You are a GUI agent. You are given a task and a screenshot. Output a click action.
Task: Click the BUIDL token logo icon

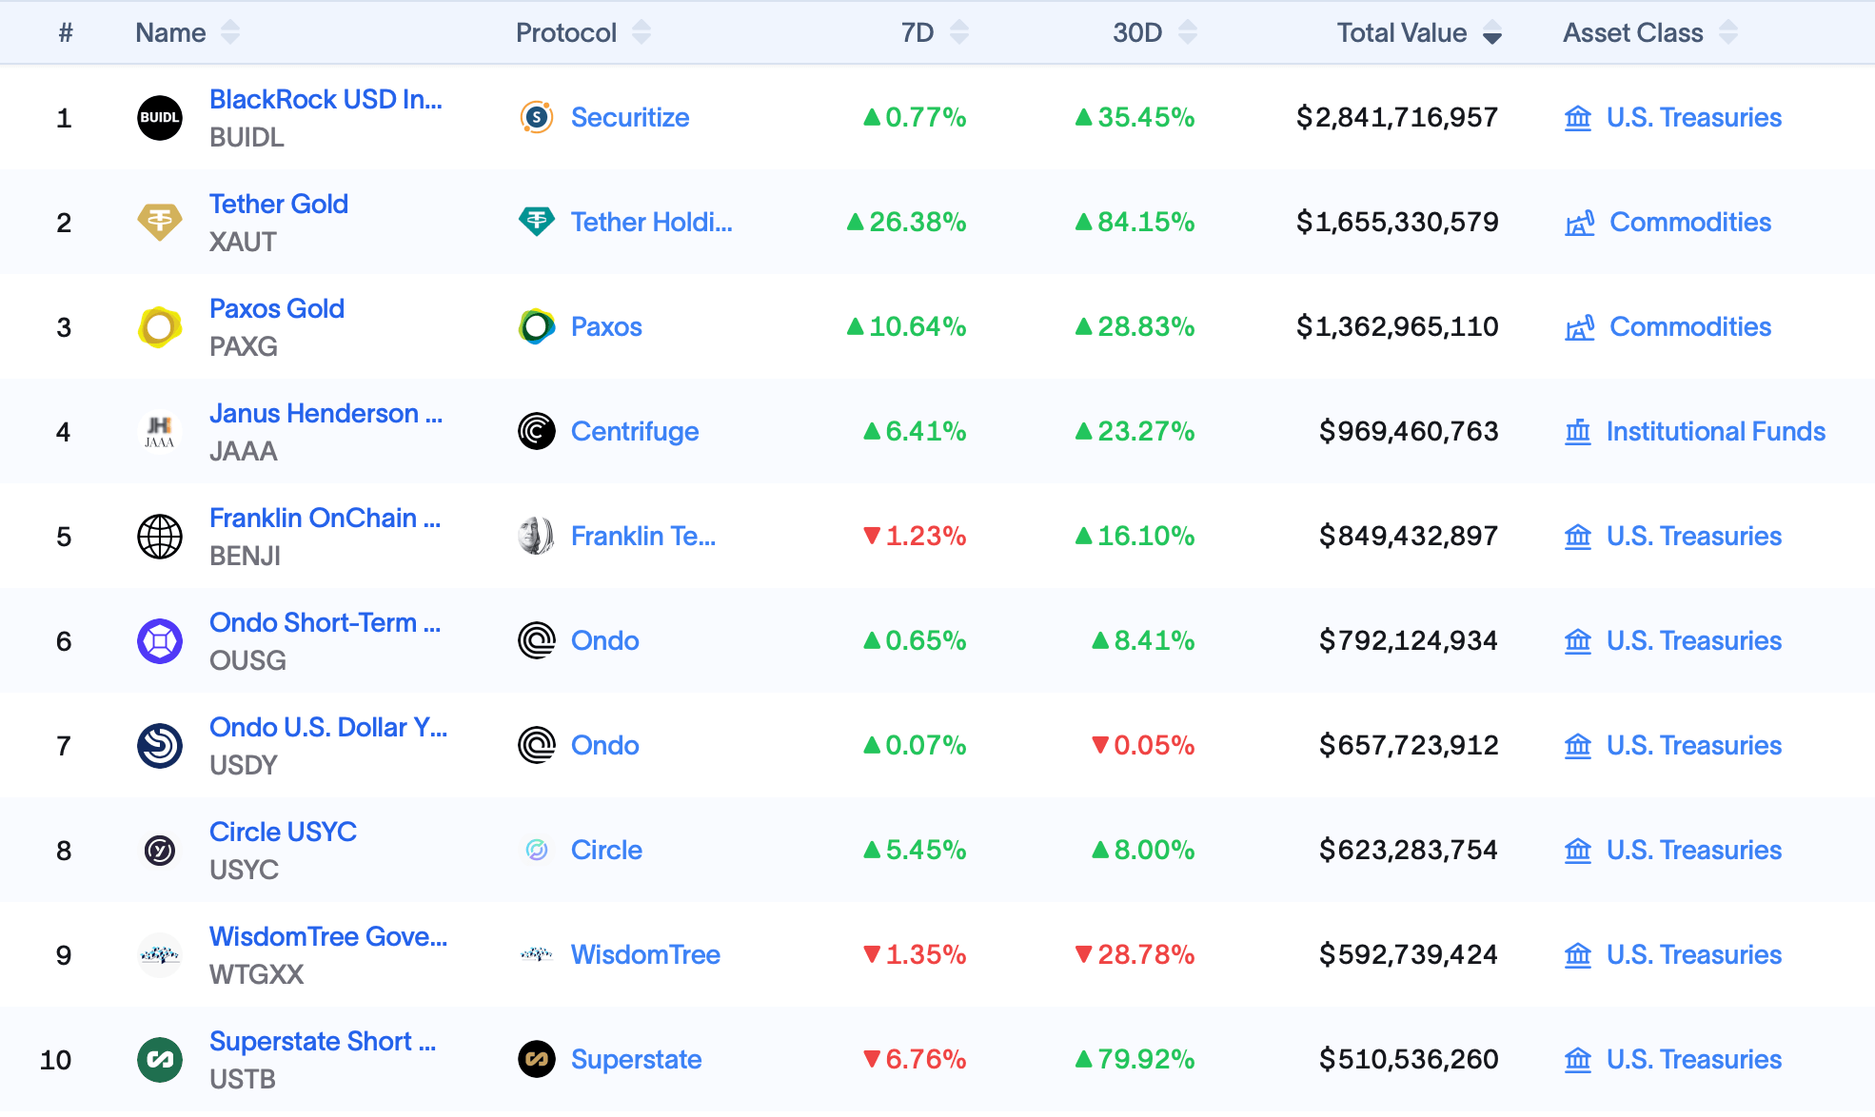(x=159, y=118)
